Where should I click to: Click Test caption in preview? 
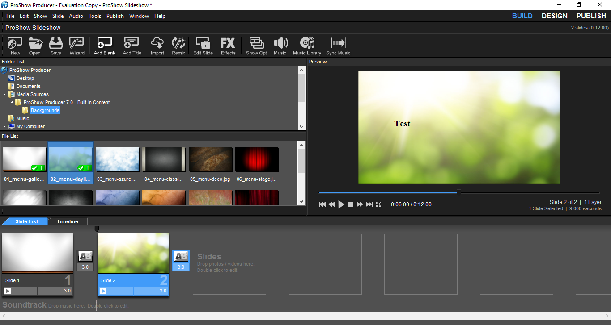click(402, 124)
